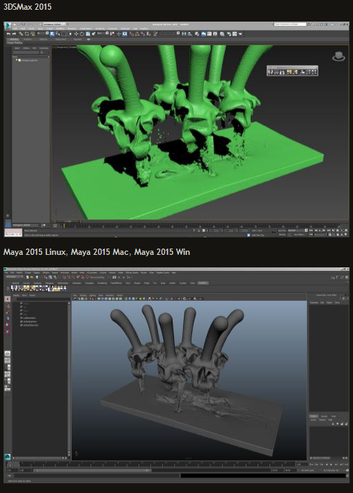Activate the highlighted Select Object tool in 3ds Max

pos(52,33)
